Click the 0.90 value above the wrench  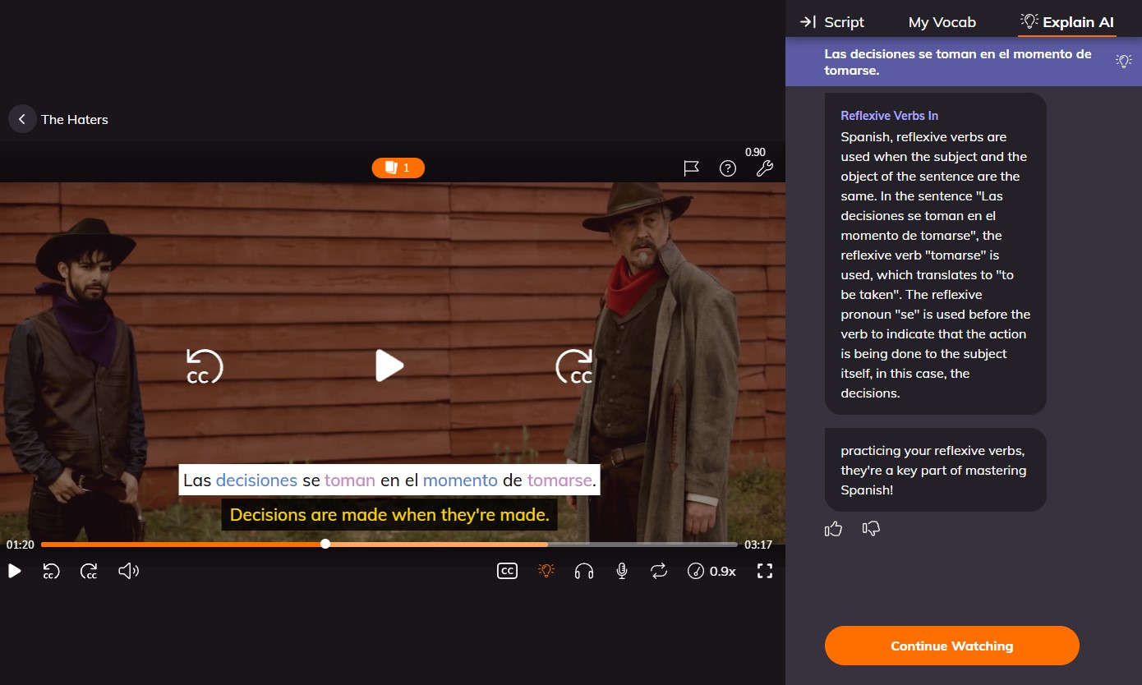tap(755, 152)
